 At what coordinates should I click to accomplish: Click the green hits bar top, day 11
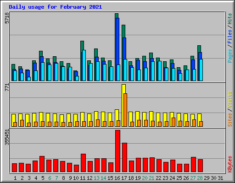pyautogui.click(x=82, y=45)
